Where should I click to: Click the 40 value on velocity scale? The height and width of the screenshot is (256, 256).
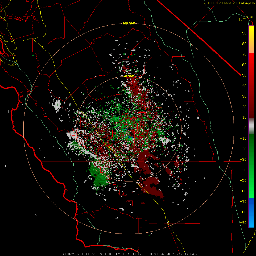[244, 86]
